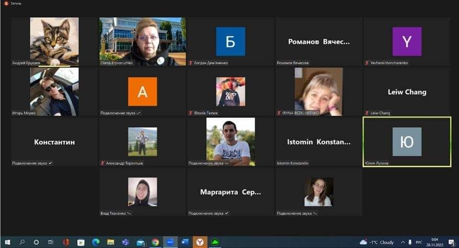The width and height of the screenshot is (459, 248).
Task: Select the woman with glasses profile photo
Action: coord(318,192)
